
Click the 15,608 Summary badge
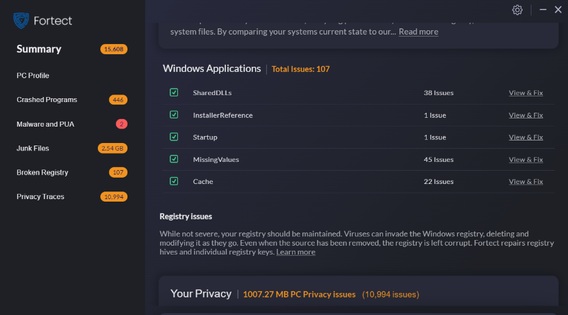click(x=114, y=49)
